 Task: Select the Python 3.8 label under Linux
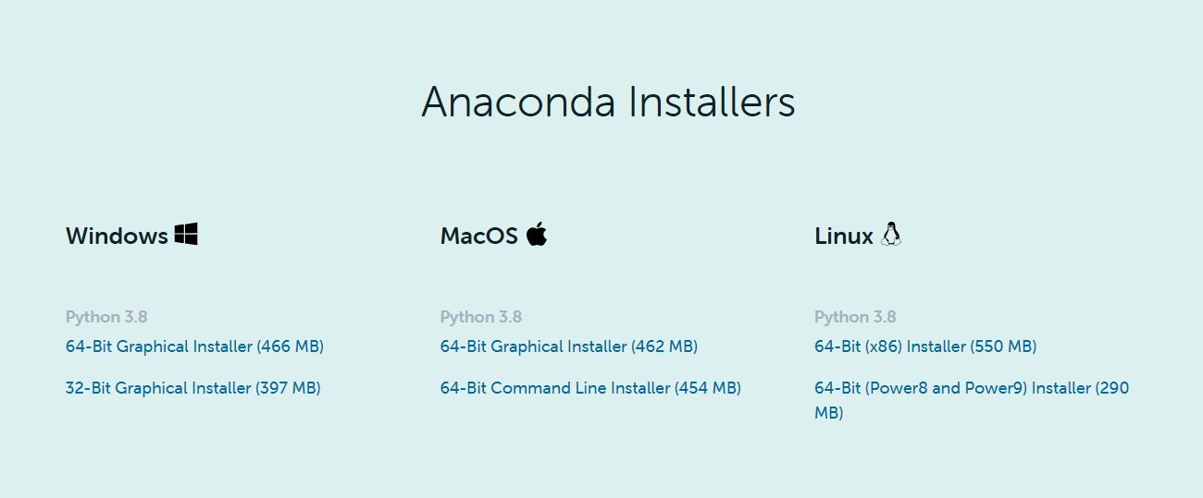pos(855,317)
